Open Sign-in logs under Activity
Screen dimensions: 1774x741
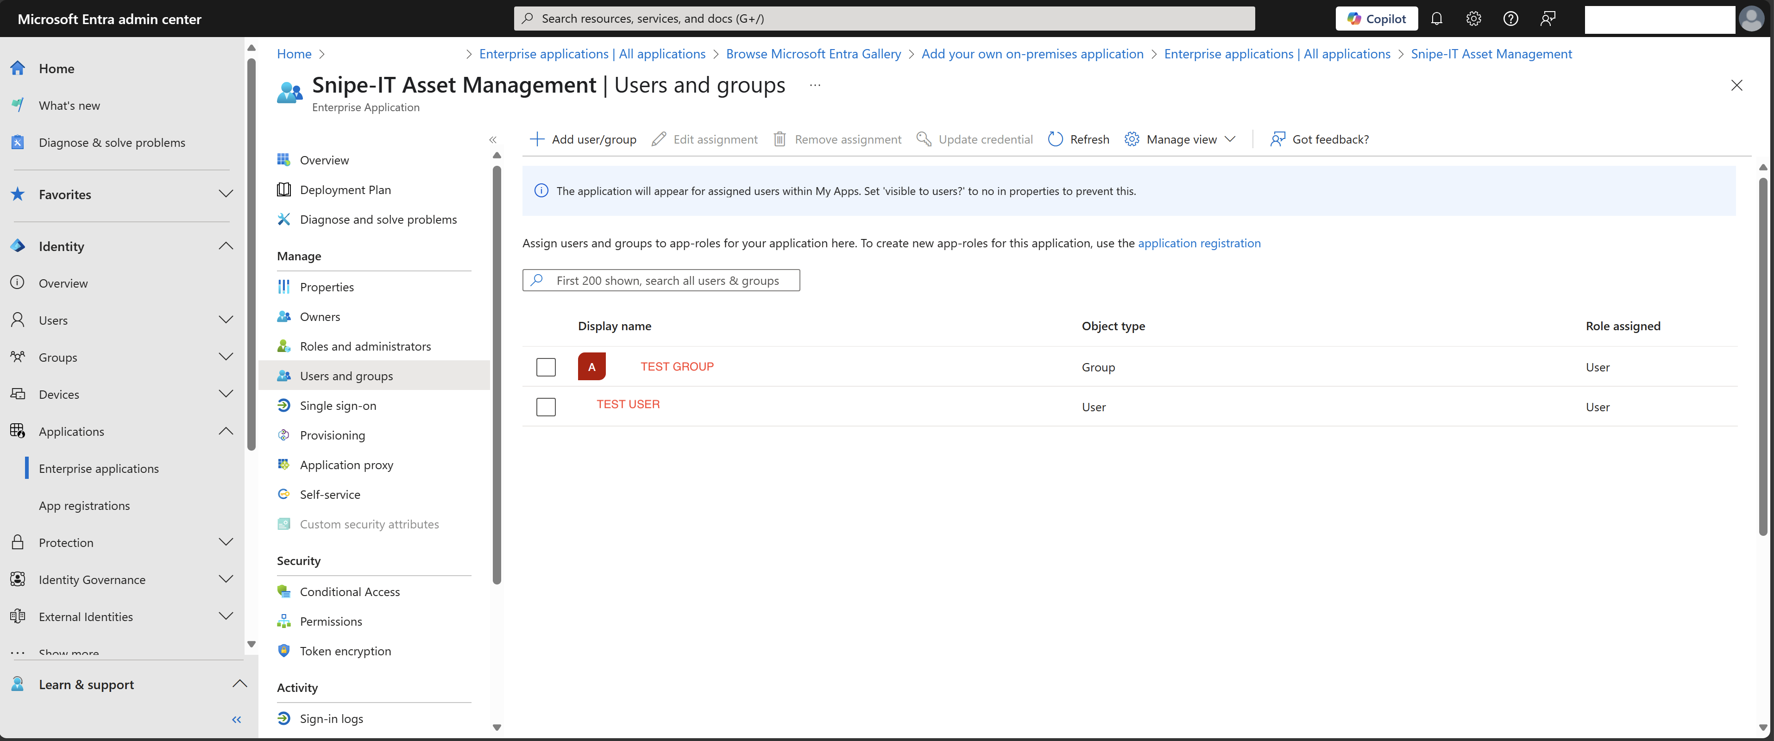pos(332,718)
